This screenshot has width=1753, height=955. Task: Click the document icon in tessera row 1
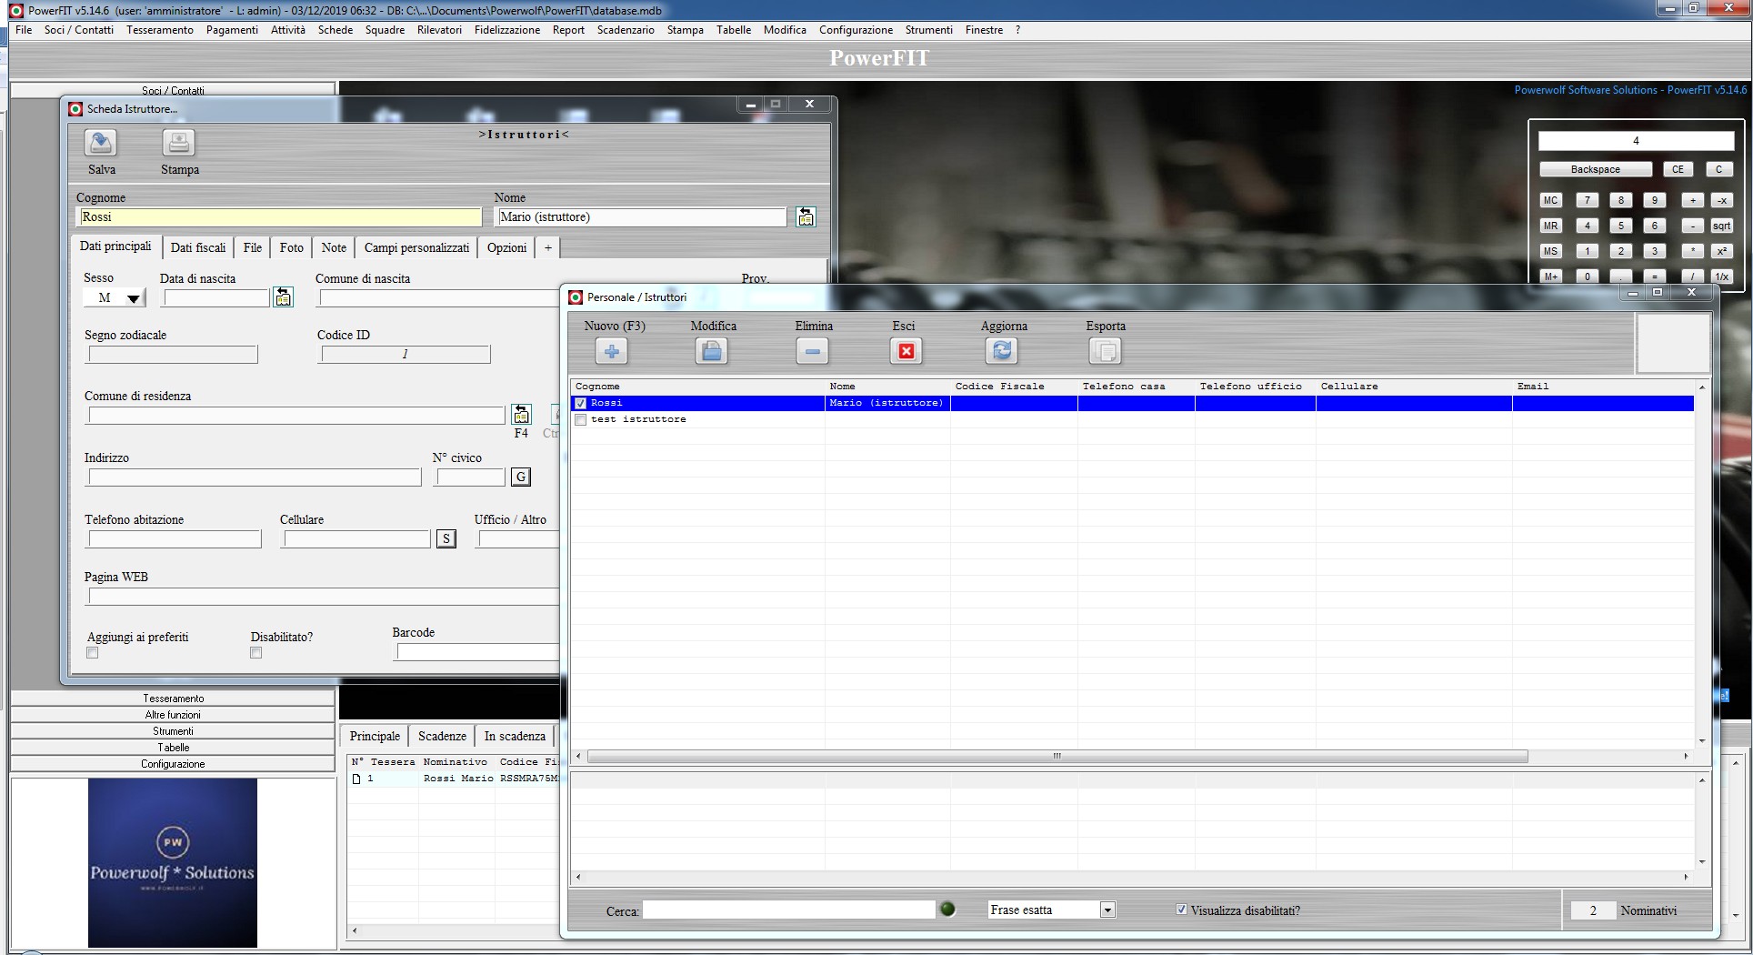356,779
